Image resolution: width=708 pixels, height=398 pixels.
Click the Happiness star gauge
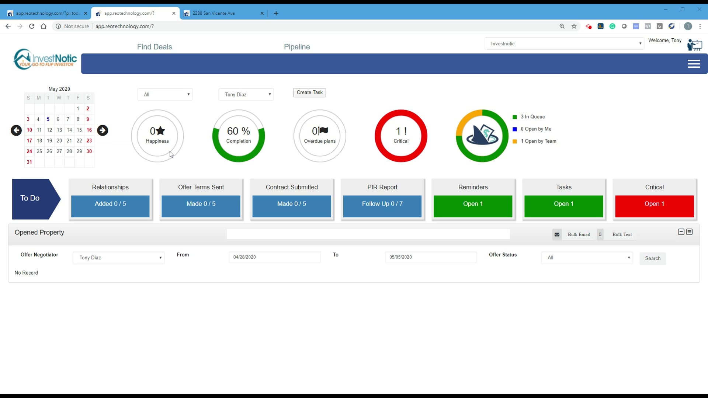[157, 136]
